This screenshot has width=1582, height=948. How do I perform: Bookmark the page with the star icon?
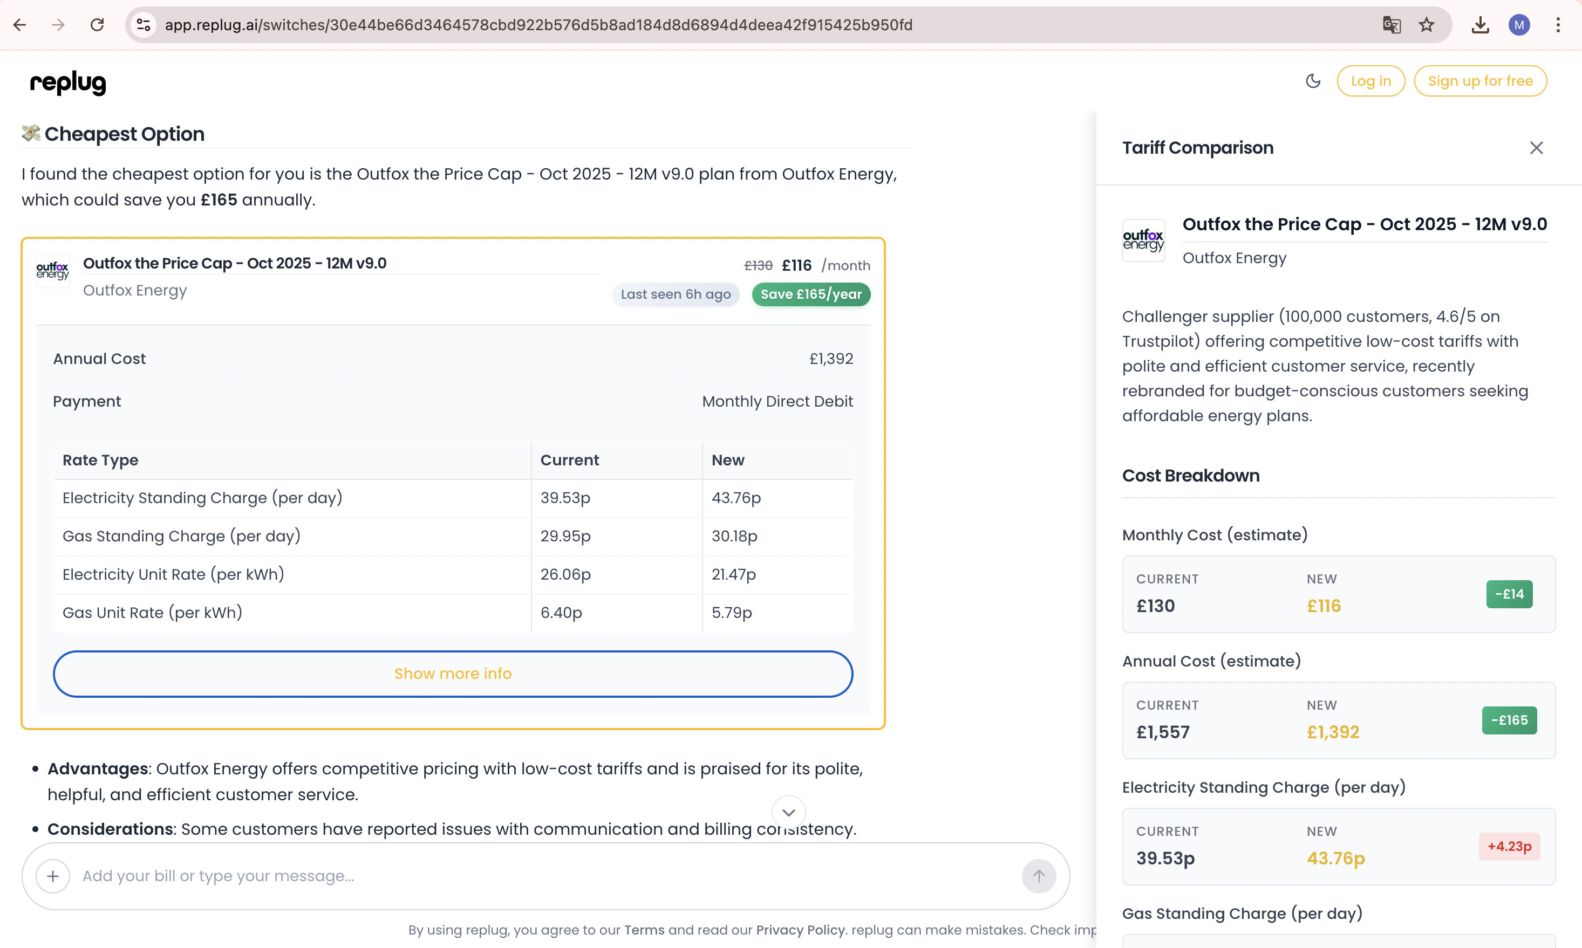[x=1426, y=24]
